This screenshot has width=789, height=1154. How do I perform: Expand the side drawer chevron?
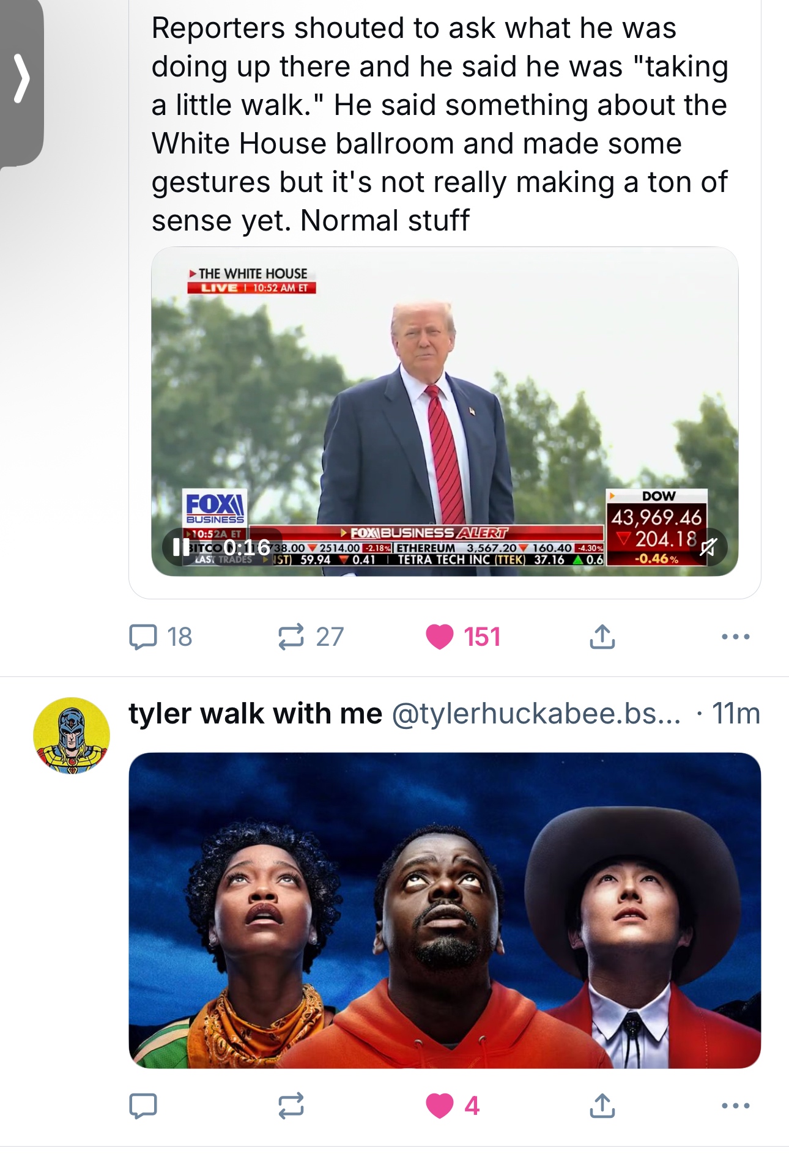pos(21,78)
